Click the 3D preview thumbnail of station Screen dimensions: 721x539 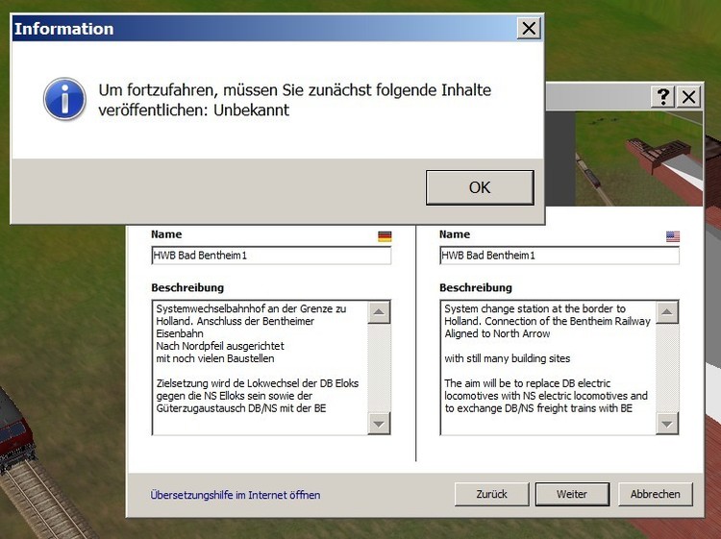638,159
